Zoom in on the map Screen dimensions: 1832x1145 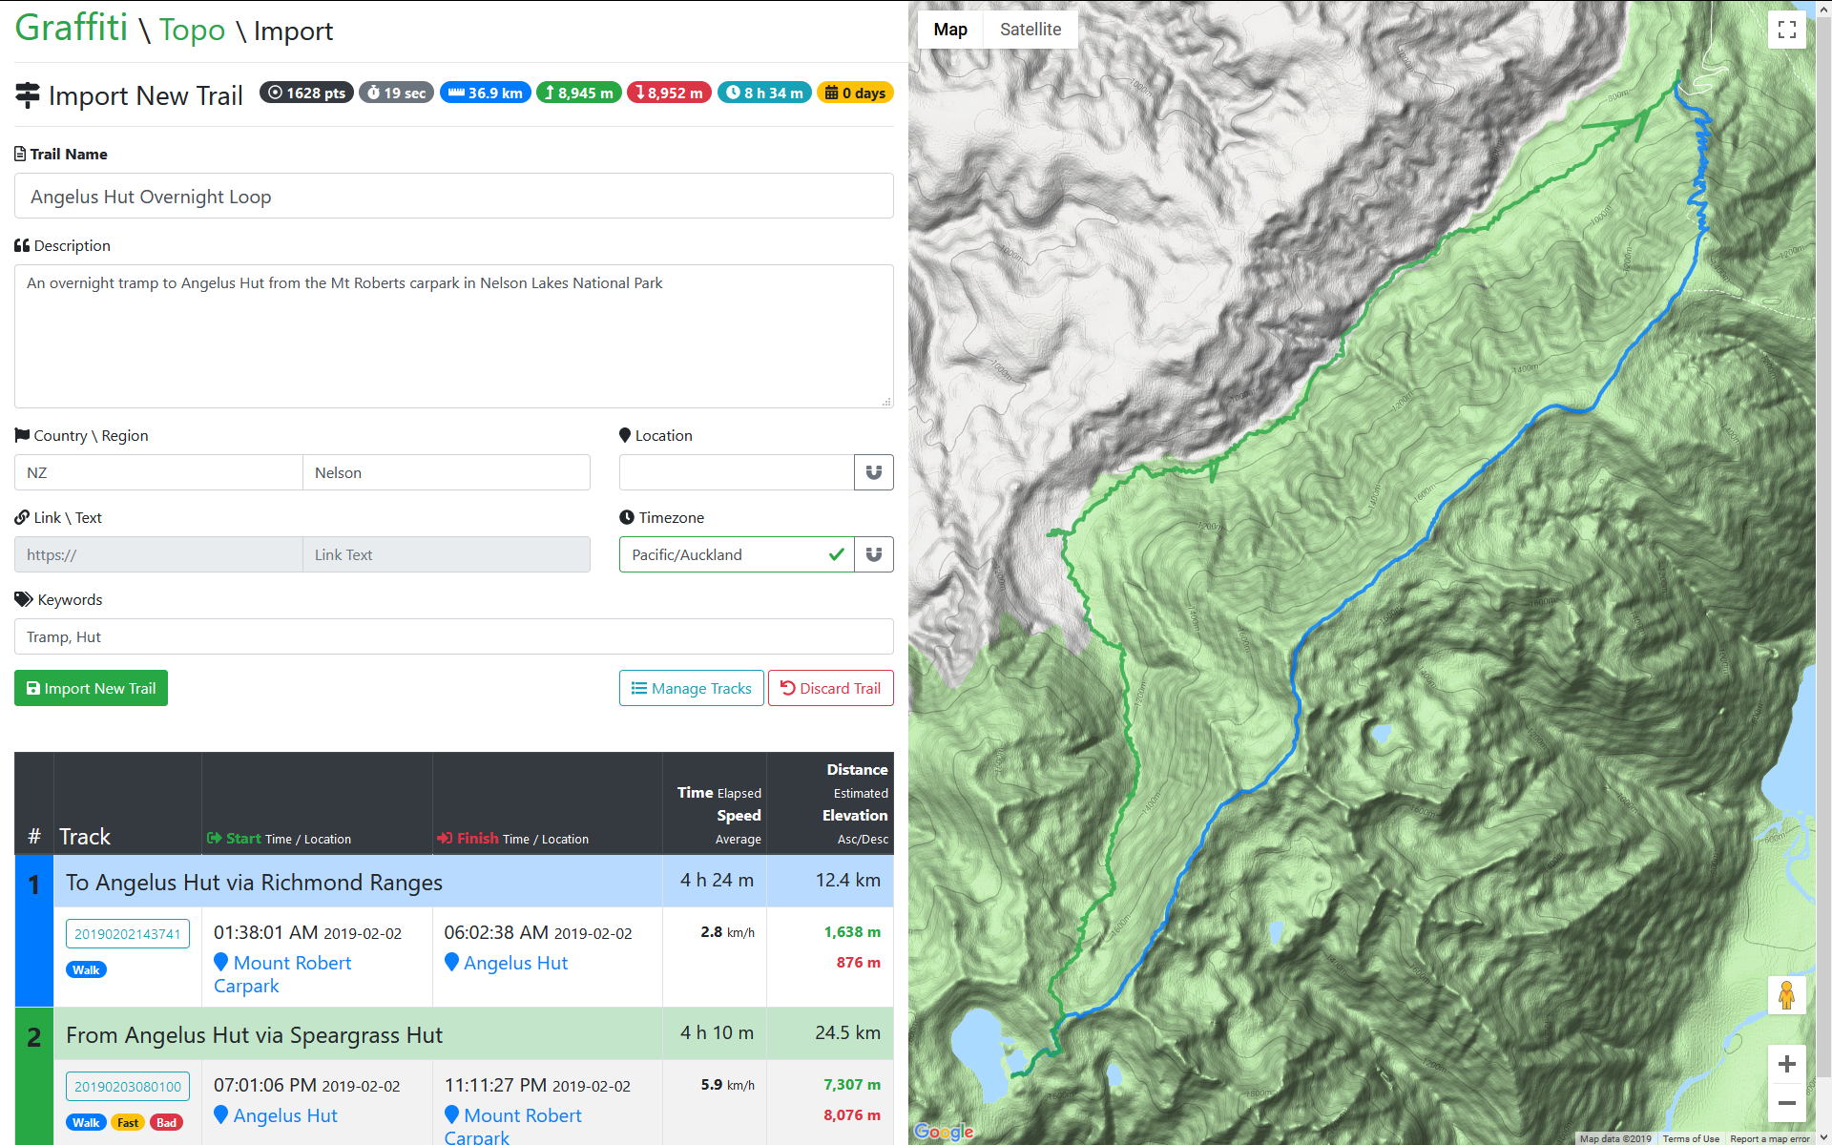tap(1786, 1064)
